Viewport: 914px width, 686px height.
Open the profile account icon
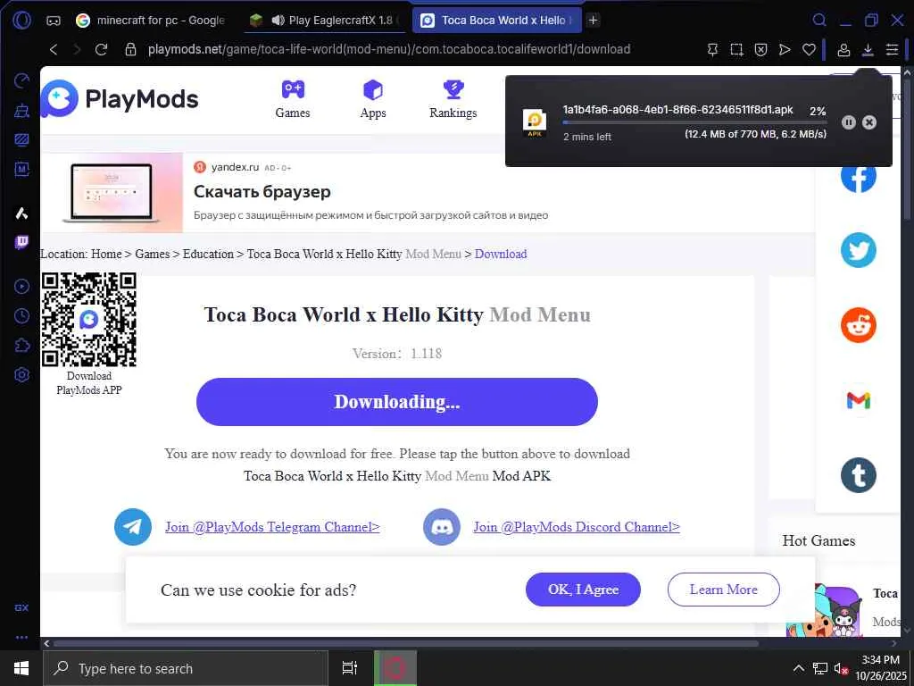(843, 50)
